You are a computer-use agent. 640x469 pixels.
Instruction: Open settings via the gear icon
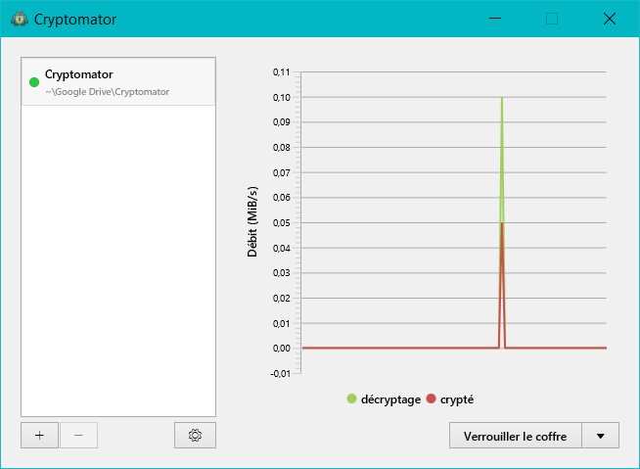pos(195,435)
